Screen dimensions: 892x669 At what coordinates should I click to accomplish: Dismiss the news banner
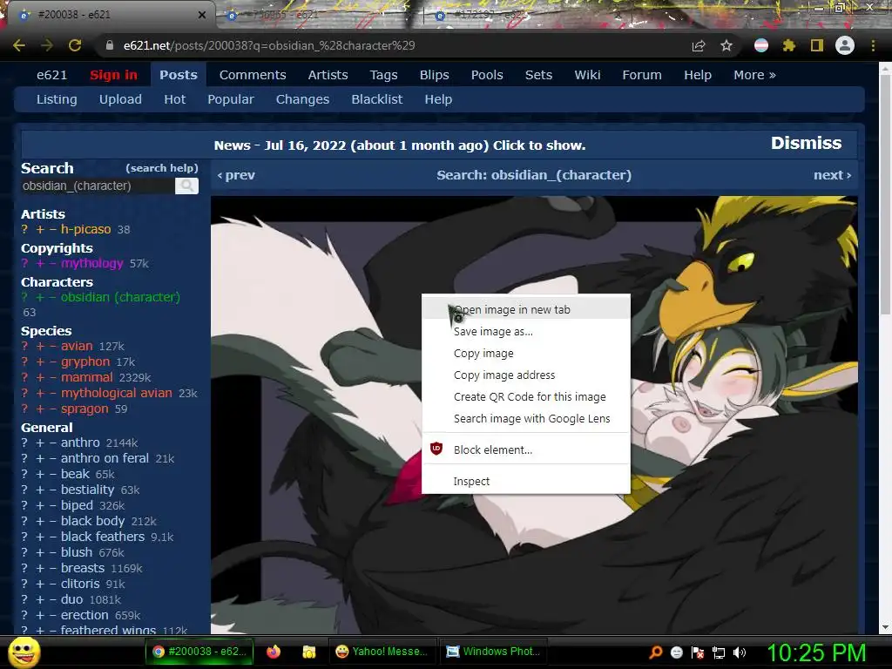click(x=806, y=144)
